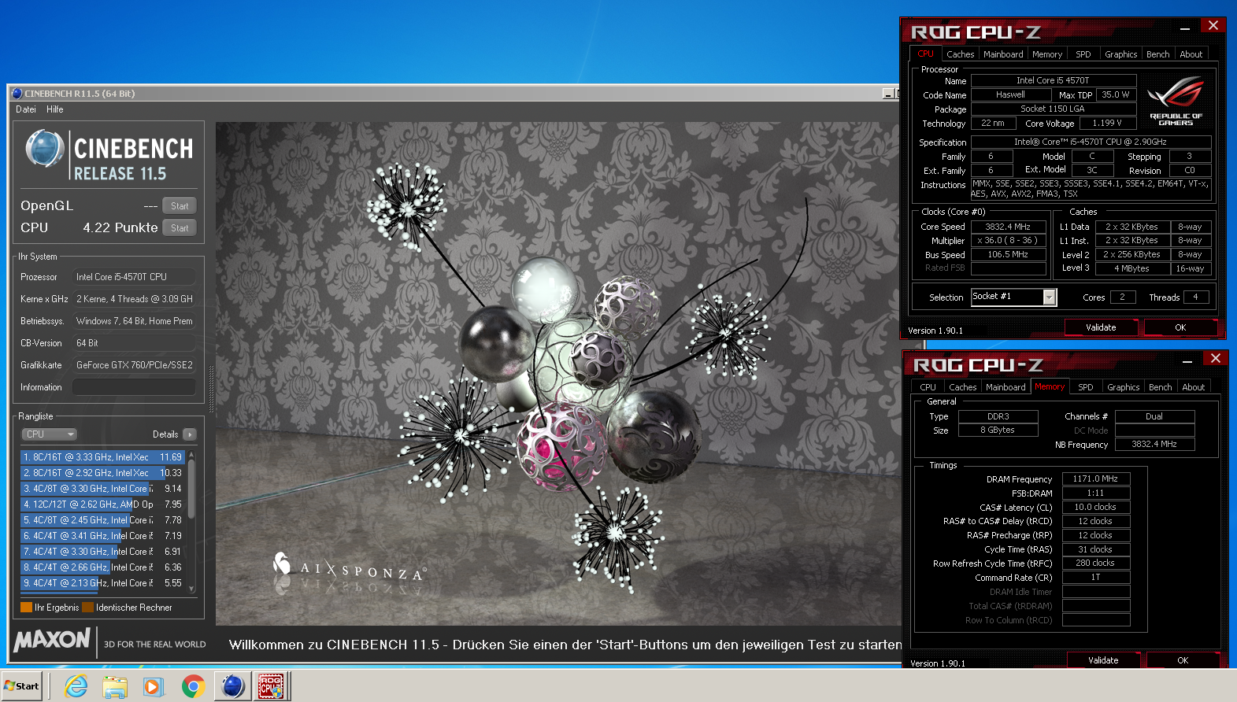The width and height of the screenshot is (1237, 702).
Task: Open CPU tab in lower CPU-Z window
Action: coord(928,387)
